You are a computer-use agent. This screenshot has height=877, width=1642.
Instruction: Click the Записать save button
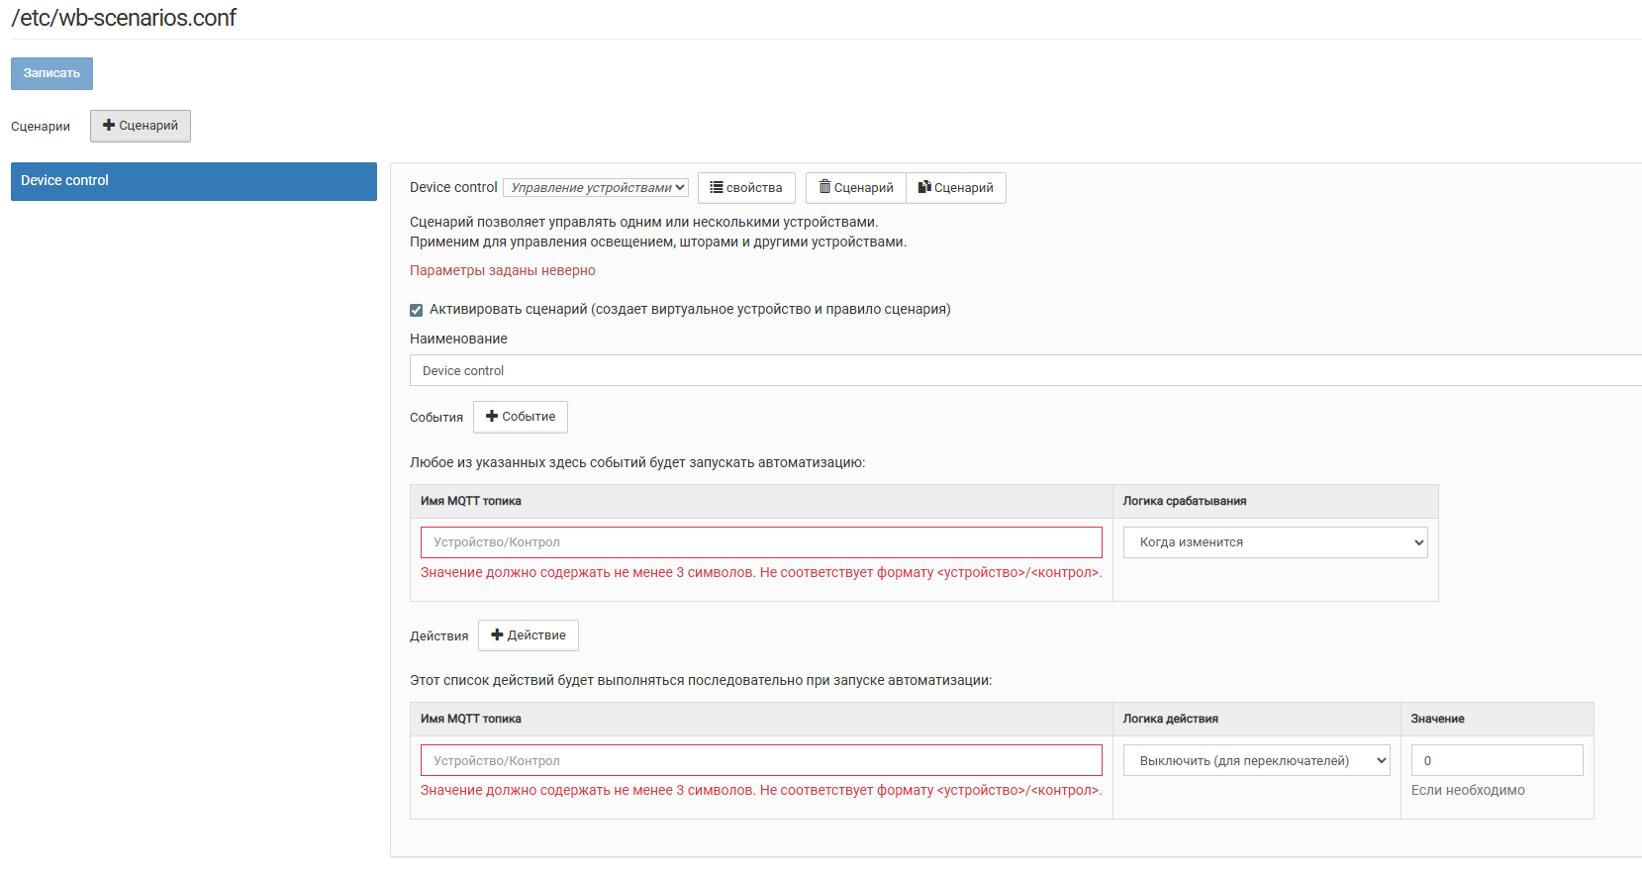pos(51,73)
